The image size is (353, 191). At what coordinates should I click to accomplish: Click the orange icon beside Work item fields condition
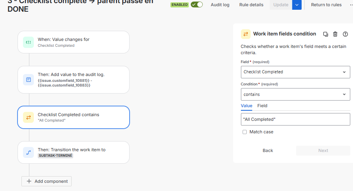pyautogui.click(x=246, y=34)
